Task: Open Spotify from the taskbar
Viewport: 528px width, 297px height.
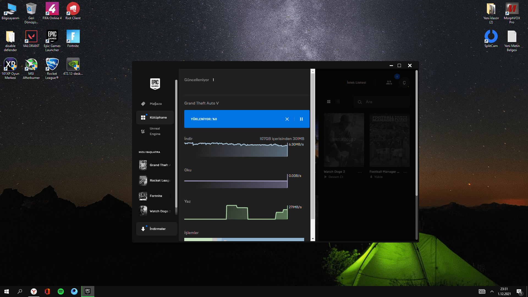Action: click(x=61, y=291)
